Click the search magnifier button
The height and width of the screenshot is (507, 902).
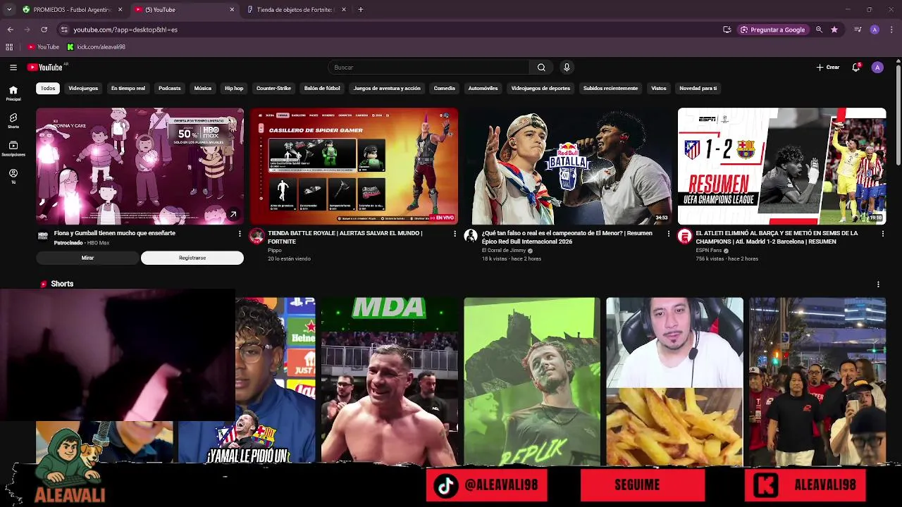click(541, 68)
